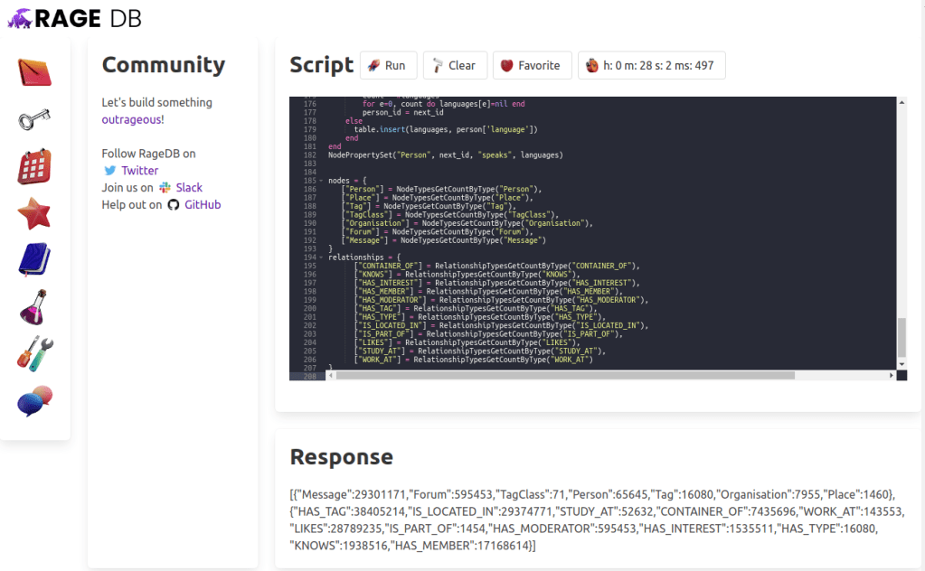Run the script

click(x=387, y=65)
